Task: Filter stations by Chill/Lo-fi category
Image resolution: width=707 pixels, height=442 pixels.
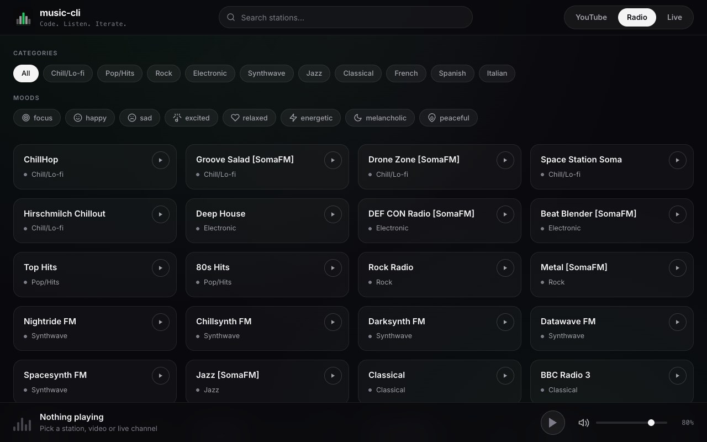Action: pyautogui.click(x=68, y=73)
